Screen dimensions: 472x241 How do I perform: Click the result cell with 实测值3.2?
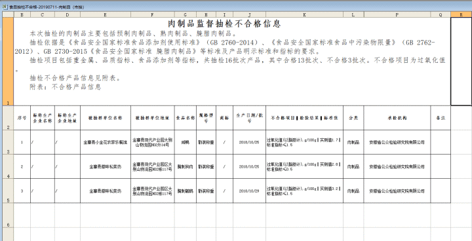coord(305,191)
